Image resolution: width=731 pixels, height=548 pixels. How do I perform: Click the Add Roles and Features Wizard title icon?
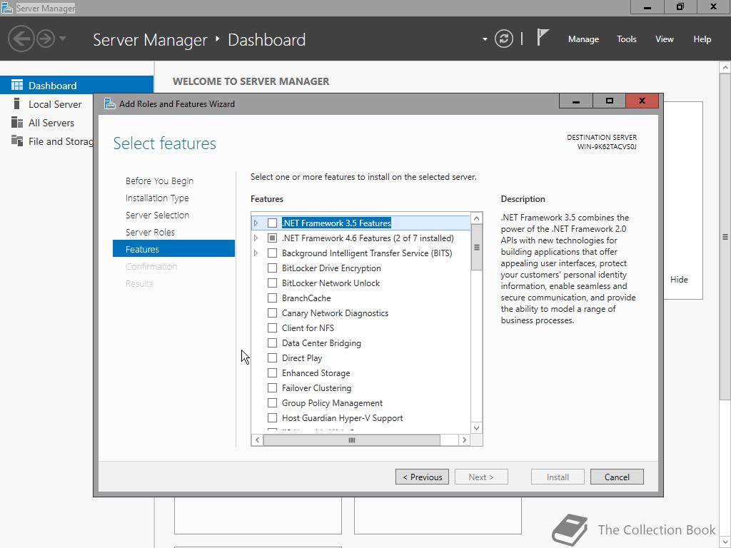(x=109, y=103)
